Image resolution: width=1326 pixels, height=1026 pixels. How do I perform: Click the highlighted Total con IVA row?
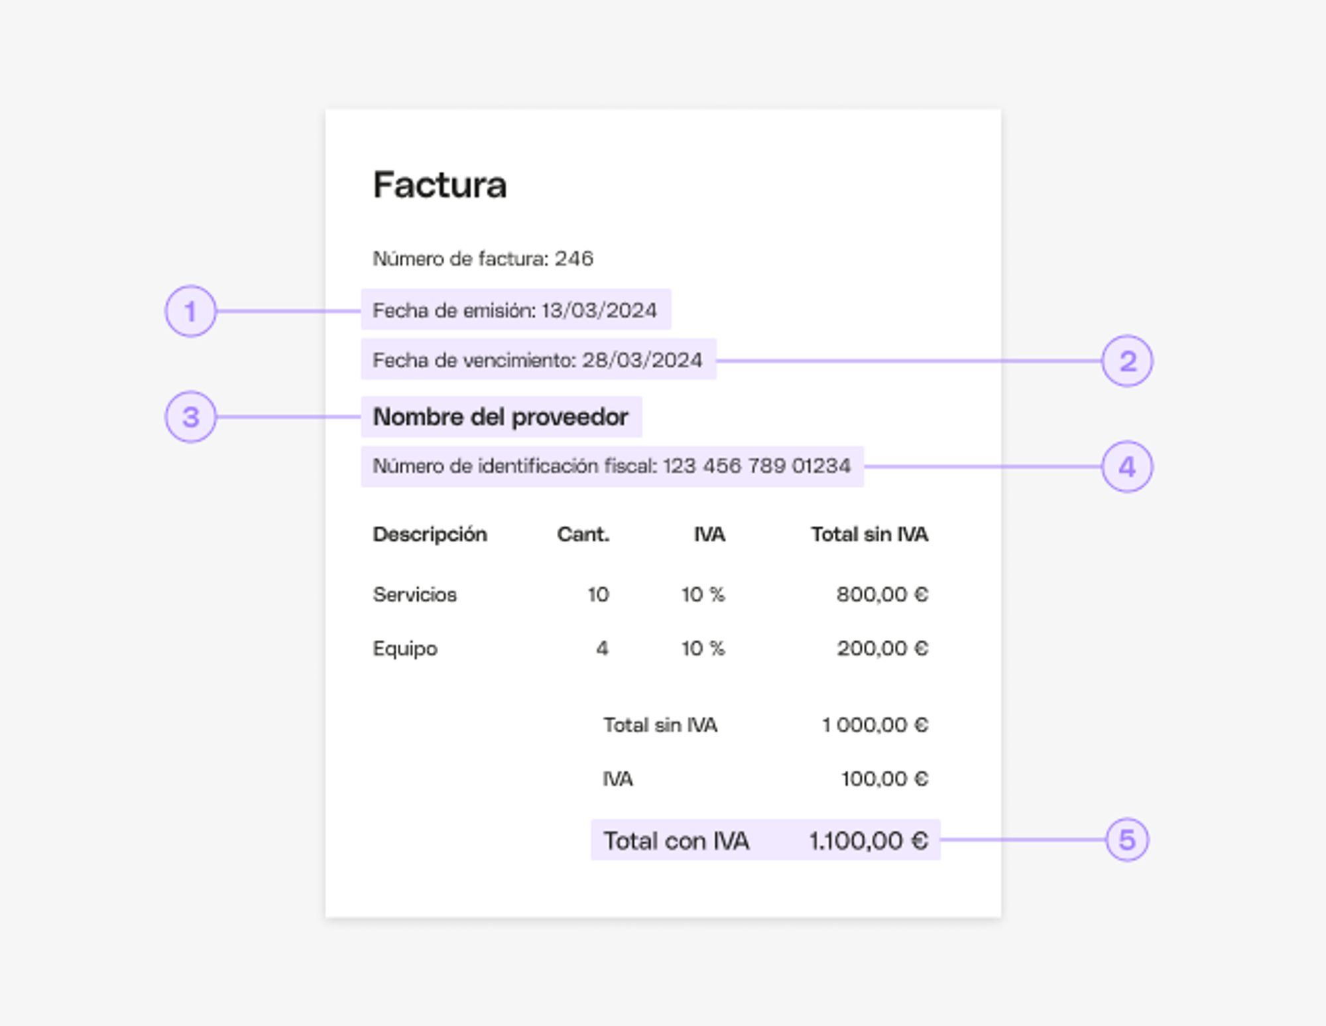pyautogui.click(x=766, y=840)
